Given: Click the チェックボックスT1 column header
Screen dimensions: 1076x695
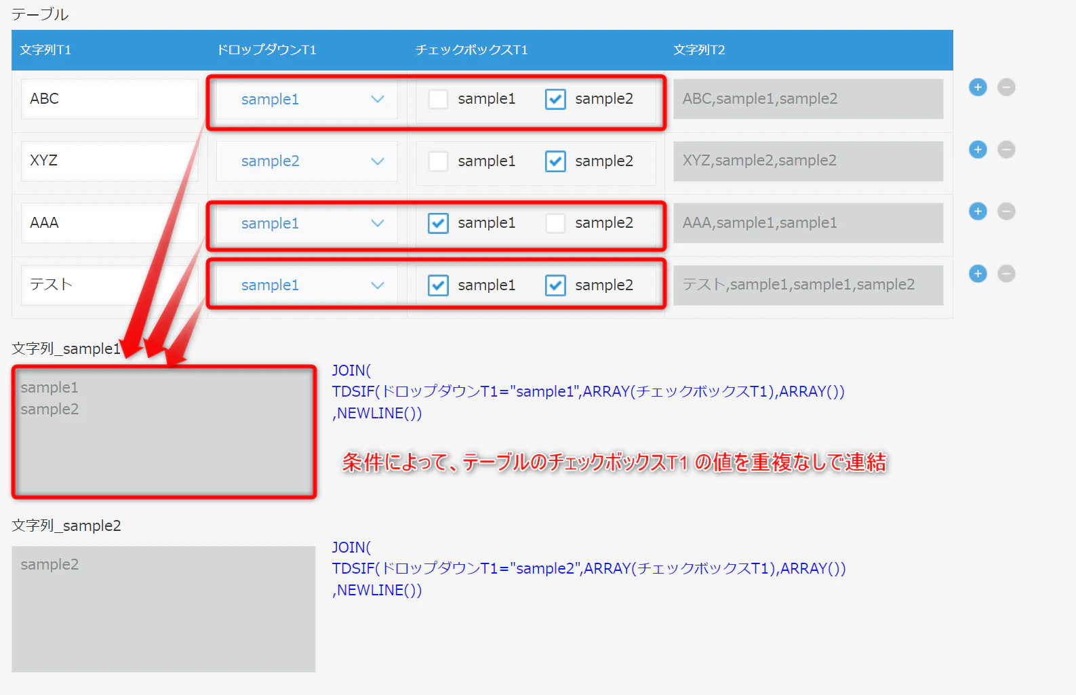Looking at the screenshot, I should click(x=472, y=50).
